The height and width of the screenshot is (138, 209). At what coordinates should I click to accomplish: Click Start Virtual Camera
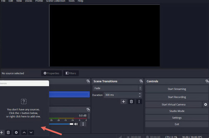pyautogui.click(x=173, y=104)
